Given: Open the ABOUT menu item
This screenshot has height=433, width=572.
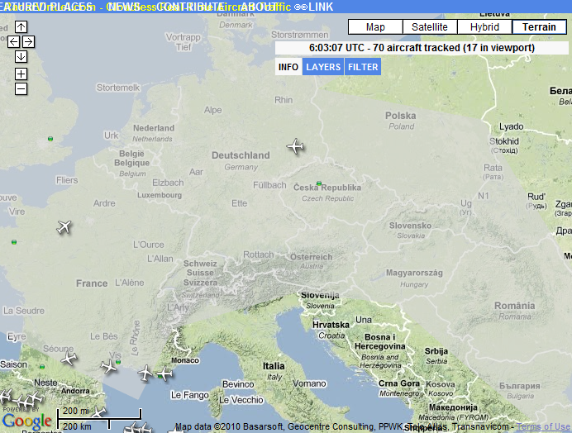Looking at the screenshot, I should click(258, 7).
